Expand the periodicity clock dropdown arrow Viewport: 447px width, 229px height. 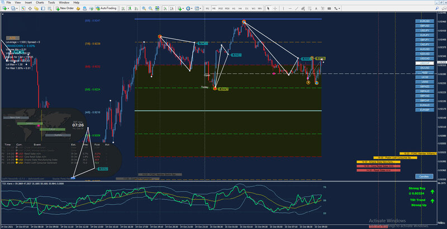(x=192, y=8)
